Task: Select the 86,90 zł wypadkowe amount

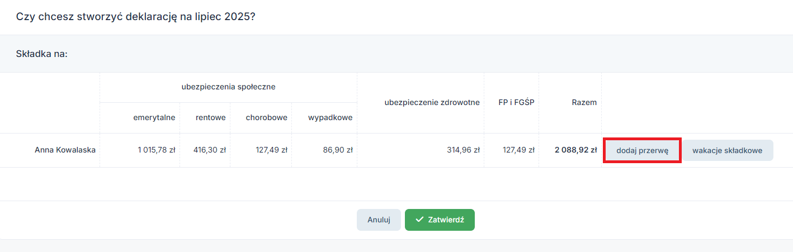Action: click(338, 150)
